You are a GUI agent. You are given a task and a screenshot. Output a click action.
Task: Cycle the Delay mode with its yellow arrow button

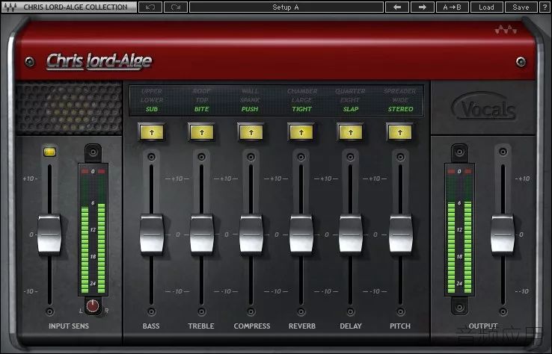[x=351, y=132]
